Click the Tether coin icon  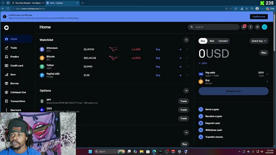pos(42,67)
